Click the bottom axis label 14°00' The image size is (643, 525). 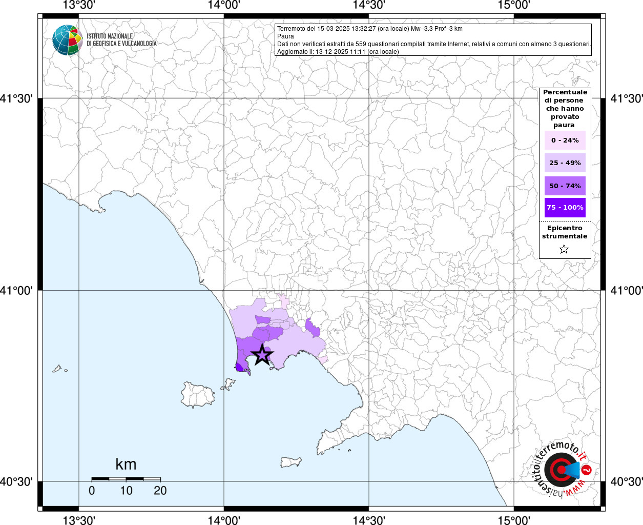point(224,520)
